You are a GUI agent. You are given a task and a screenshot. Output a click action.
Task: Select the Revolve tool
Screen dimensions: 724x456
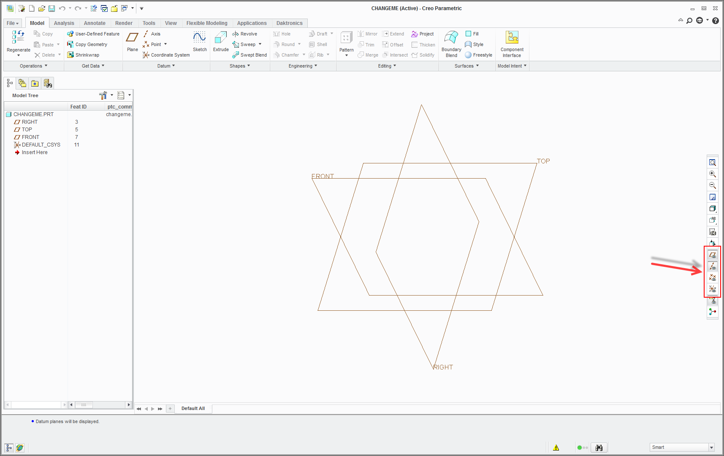[244, 34]
